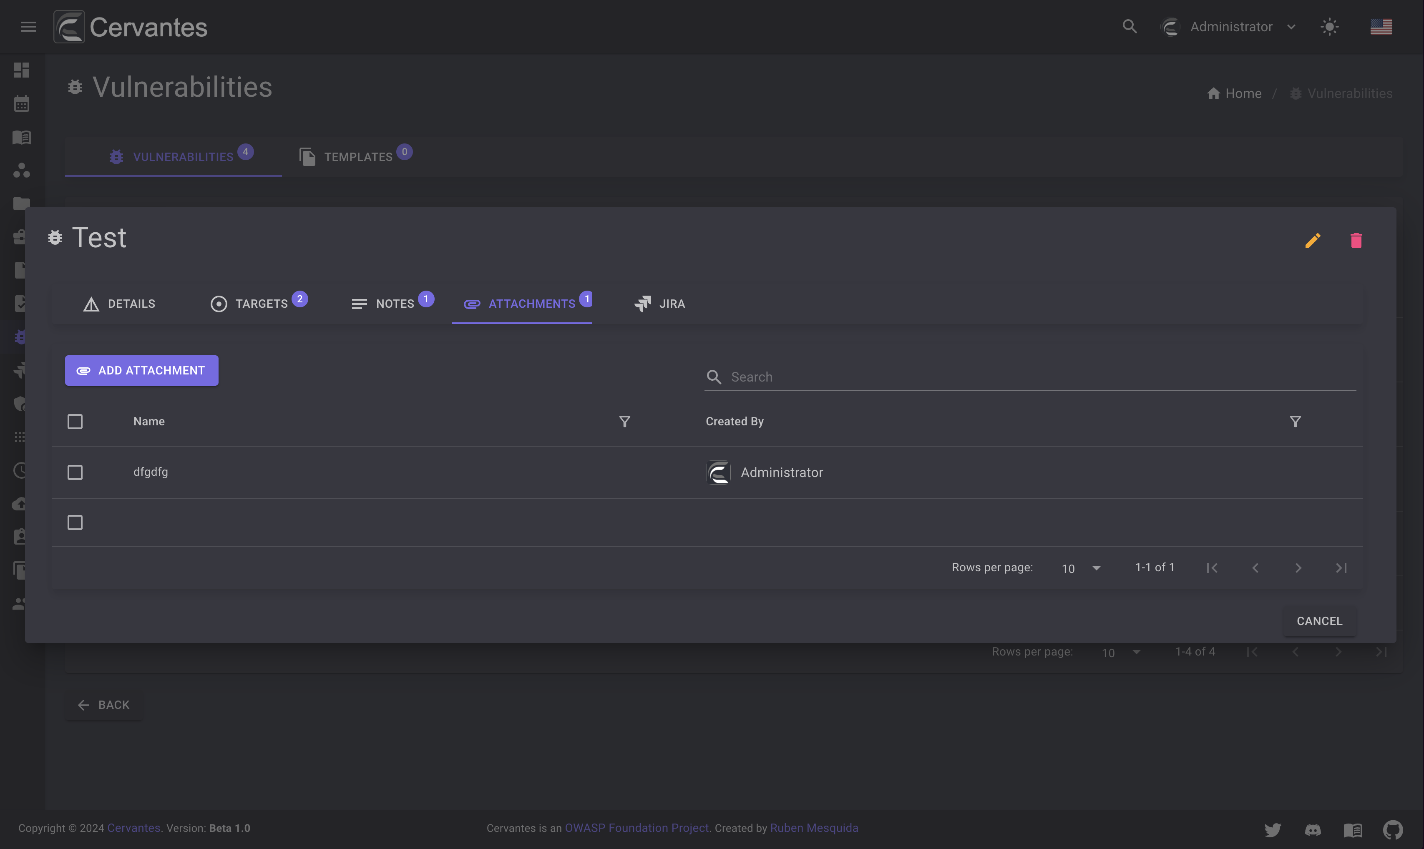This screenshot has width=1424, height=849.
Task: Click the edit pencil icon for Test
Action: (x=1313, y=239)
